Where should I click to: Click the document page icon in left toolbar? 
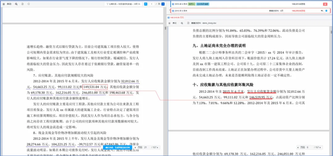[x=23, y=4]
